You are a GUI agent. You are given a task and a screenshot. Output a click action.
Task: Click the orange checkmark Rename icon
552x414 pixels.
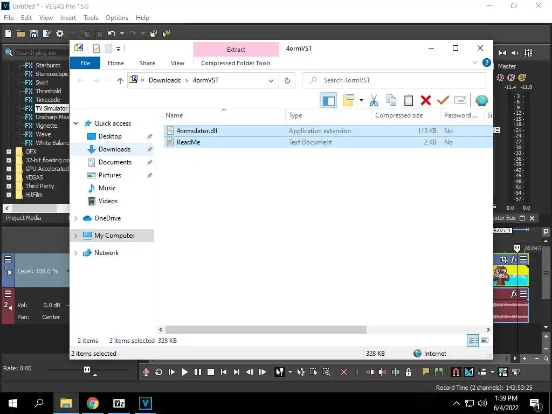(x=443, y=101)
